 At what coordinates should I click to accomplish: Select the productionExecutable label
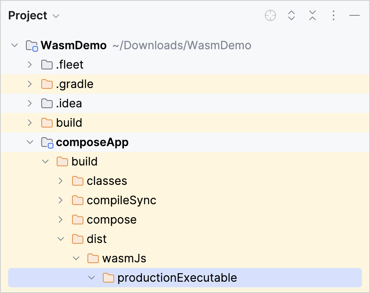coord(177,278)
